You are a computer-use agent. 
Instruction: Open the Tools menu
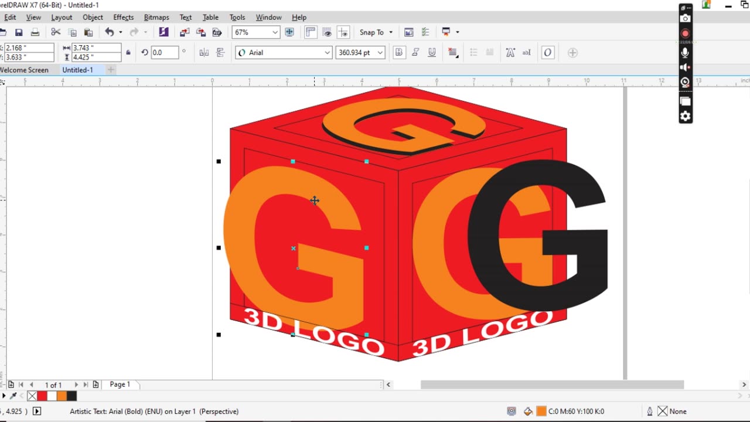(237, 18)
